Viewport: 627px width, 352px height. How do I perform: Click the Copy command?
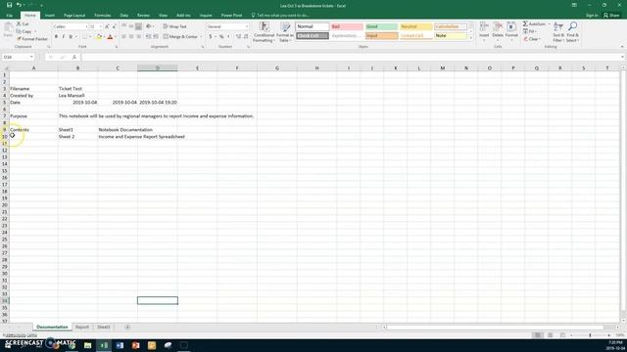click(24, 31)
